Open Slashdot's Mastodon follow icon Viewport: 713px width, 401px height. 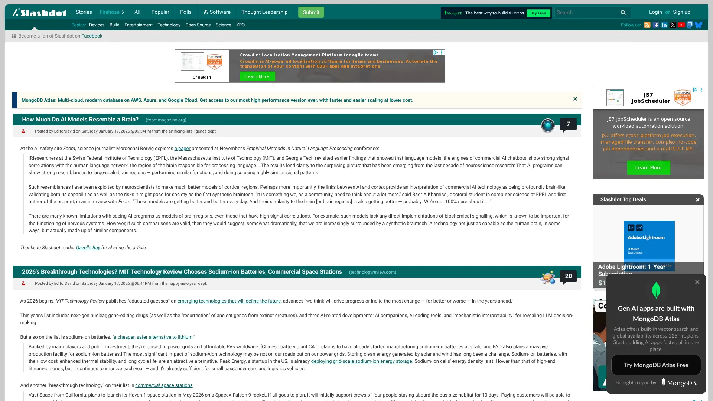[x=690, y=25]
